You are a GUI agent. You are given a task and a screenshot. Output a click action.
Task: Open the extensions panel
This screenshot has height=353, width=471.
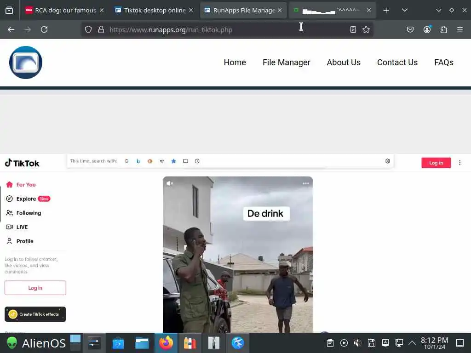[444, 29]
